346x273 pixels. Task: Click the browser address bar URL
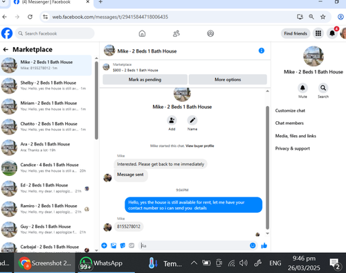[110, 17]
